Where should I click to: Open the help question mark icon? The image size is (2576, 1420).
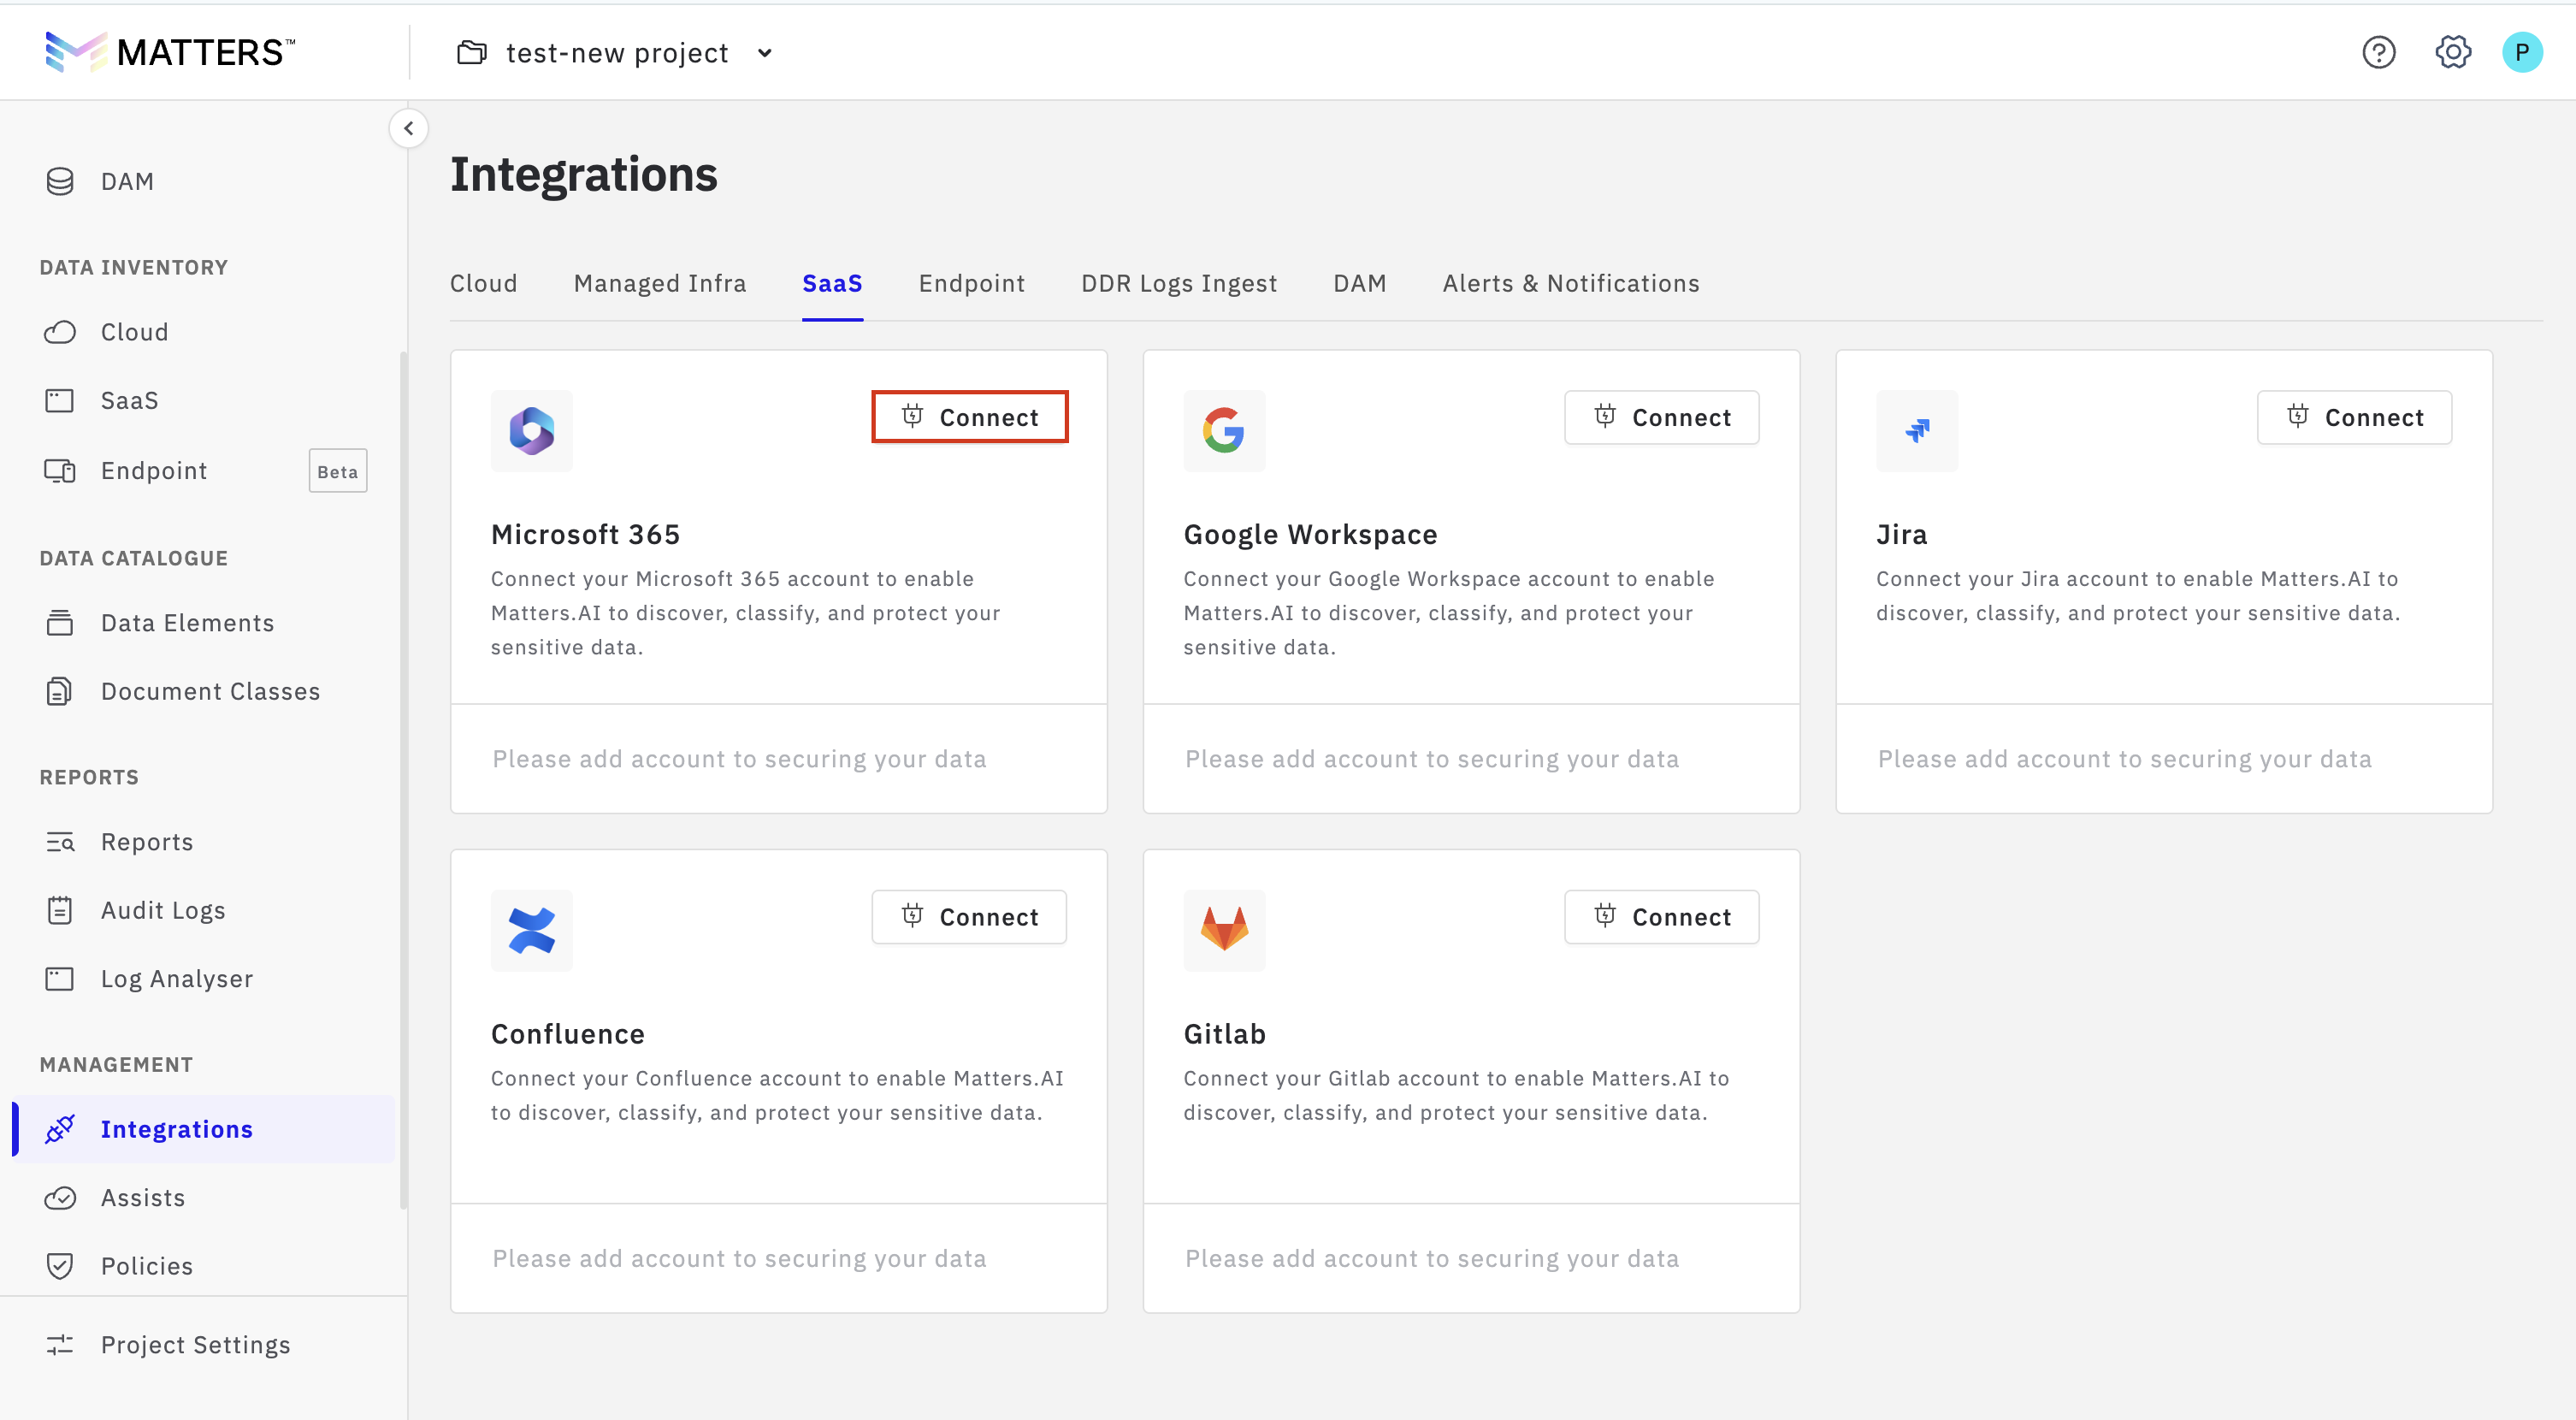[2378, 52]
